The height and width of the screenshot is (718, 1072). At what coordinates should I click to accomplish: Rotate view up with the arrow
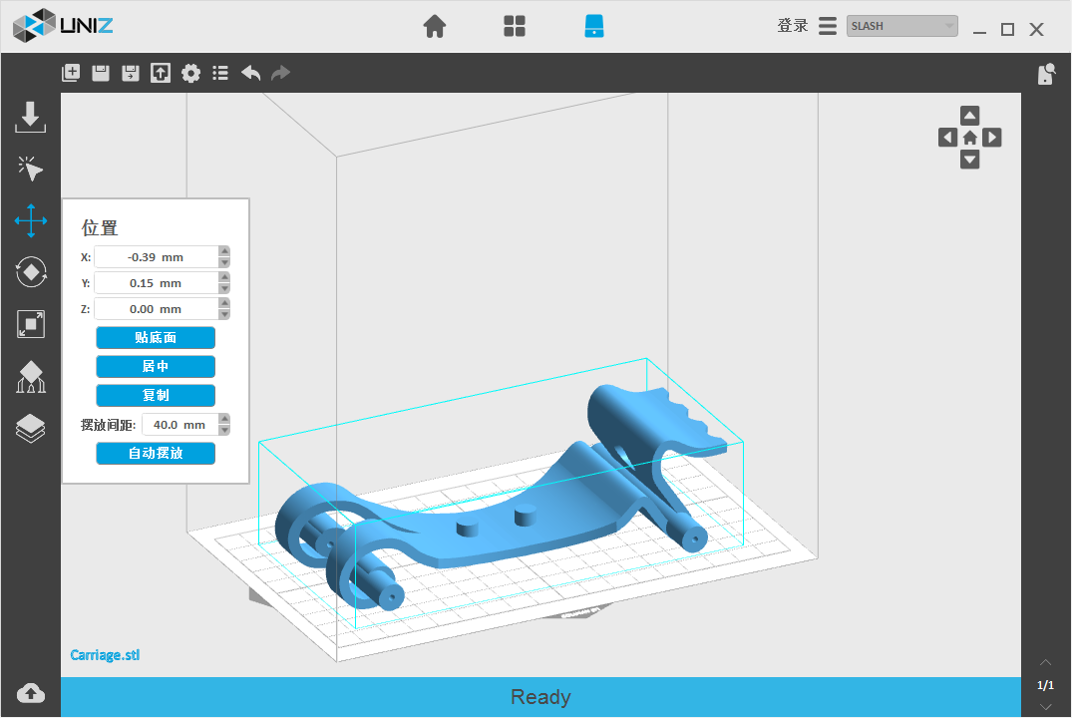[969, 115]
